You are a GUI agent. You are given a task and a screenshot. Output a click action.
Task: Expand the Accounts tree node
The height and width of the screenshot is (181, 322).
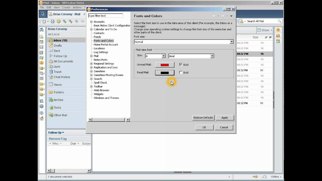click(x=91, y=22)
